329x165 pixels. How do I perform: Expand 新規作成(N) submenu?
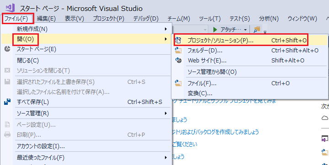(x=86, y=29)
